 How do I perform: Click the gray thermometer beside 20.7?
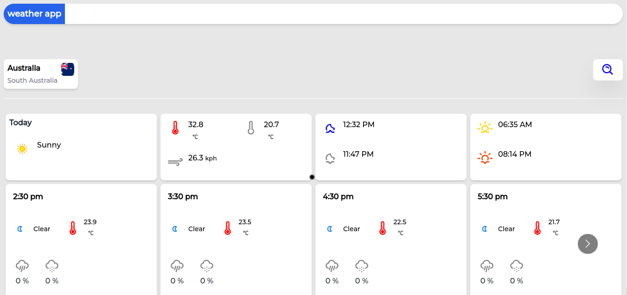(251, 128)
